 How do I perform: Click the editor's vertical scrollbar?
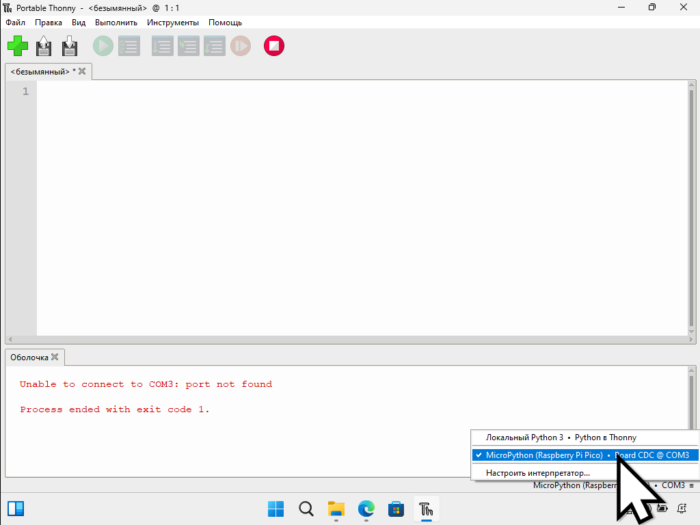coord(692,208)
